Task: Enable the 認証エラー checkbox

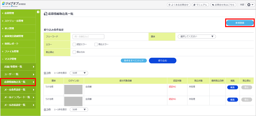Action: [x=74, y=44]
